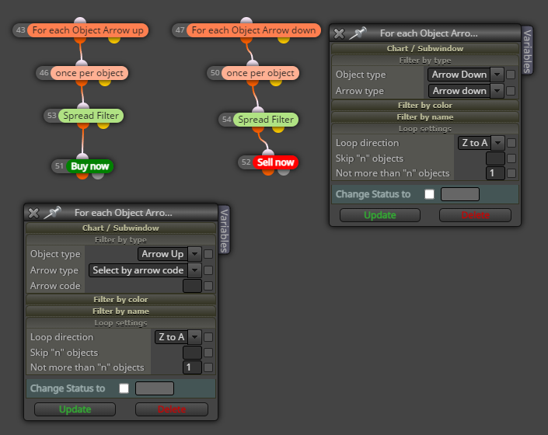This screenshot has width=548, height=435.
Task: Click Delete in the Arrow Up panel
Action: [x=172, y=409]
